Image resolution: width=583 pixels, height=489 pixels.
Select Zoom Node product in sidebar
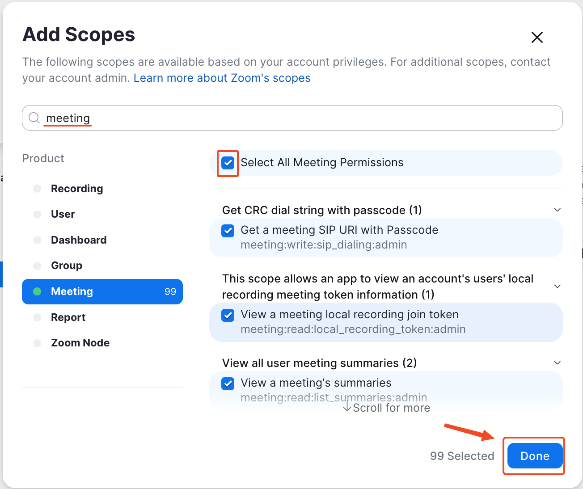pos(102,343)
